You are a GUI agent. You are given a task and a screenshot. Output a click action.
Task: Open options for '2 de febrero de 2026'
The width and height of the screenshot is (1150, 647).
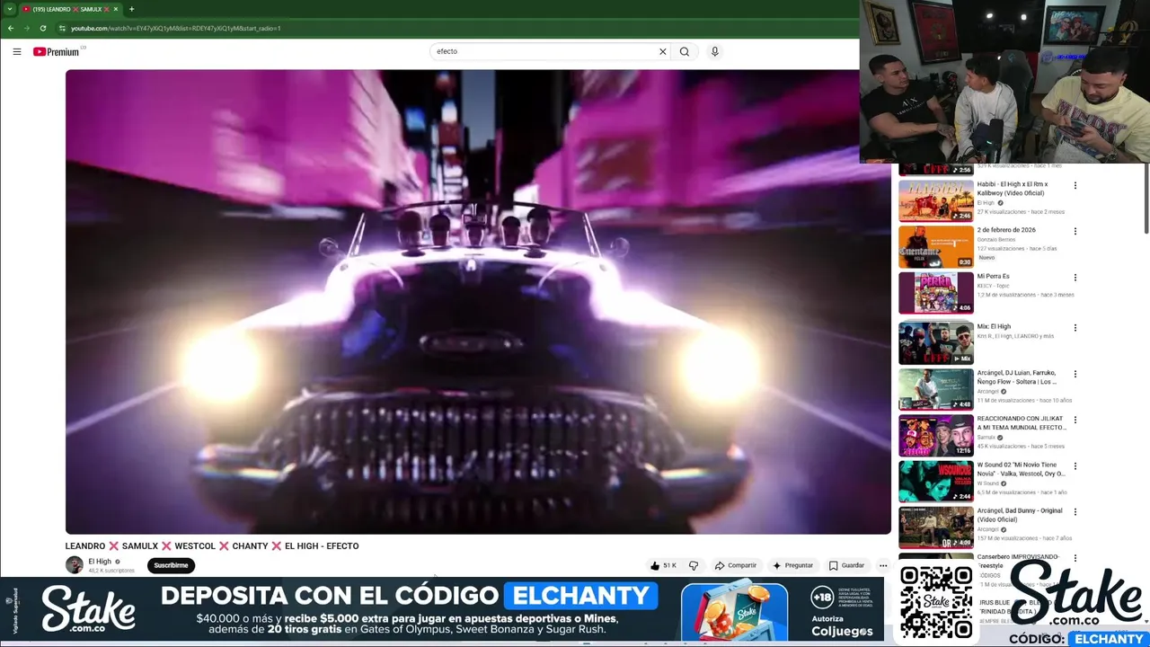tap(1075, 232)
